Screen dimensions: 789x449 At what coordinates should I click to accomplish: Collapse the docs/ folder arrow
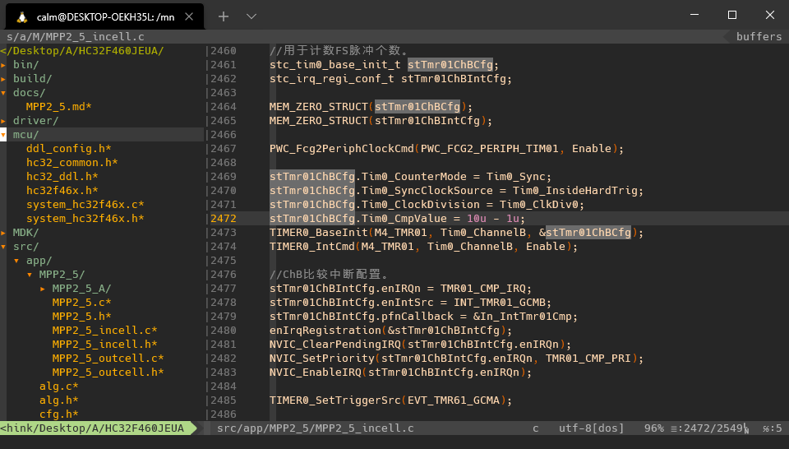tap(3, 93)
